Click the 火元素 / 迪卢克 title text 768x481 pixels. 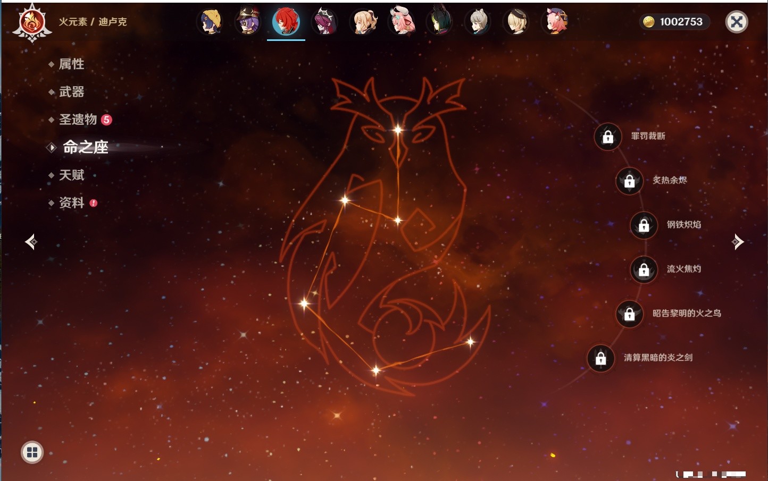(x=93, y=22)
